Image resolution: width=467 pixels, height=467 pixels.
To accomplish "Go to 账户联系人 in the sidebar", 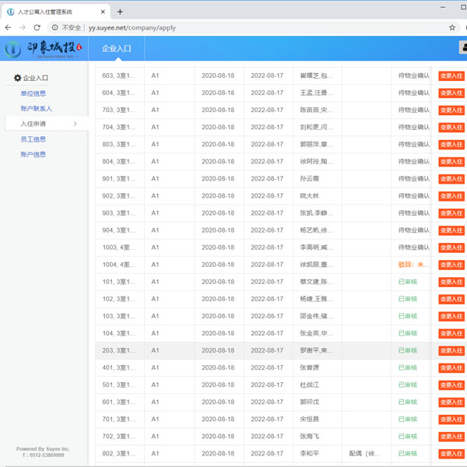I will pyautogui.click(x=37, y=108).
